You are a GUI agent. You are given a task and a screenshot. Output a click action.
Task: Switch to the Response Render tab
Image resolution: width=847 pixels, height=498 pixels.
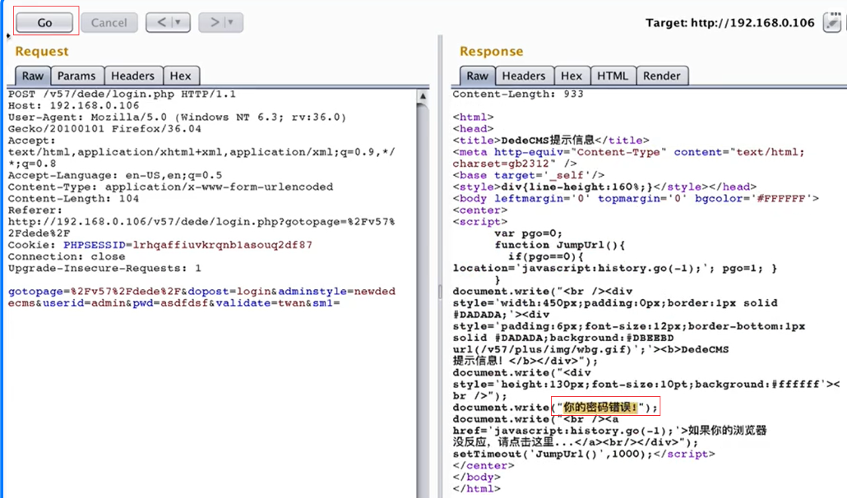pyautogui.click(x=662, y=76)
